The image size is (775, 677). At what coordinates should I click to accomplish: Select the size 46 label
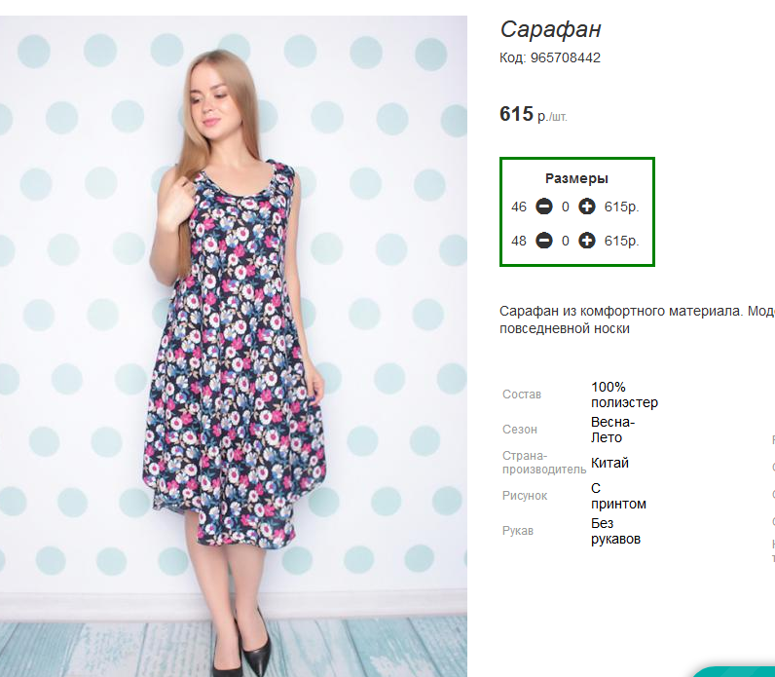tap(519, 207)
